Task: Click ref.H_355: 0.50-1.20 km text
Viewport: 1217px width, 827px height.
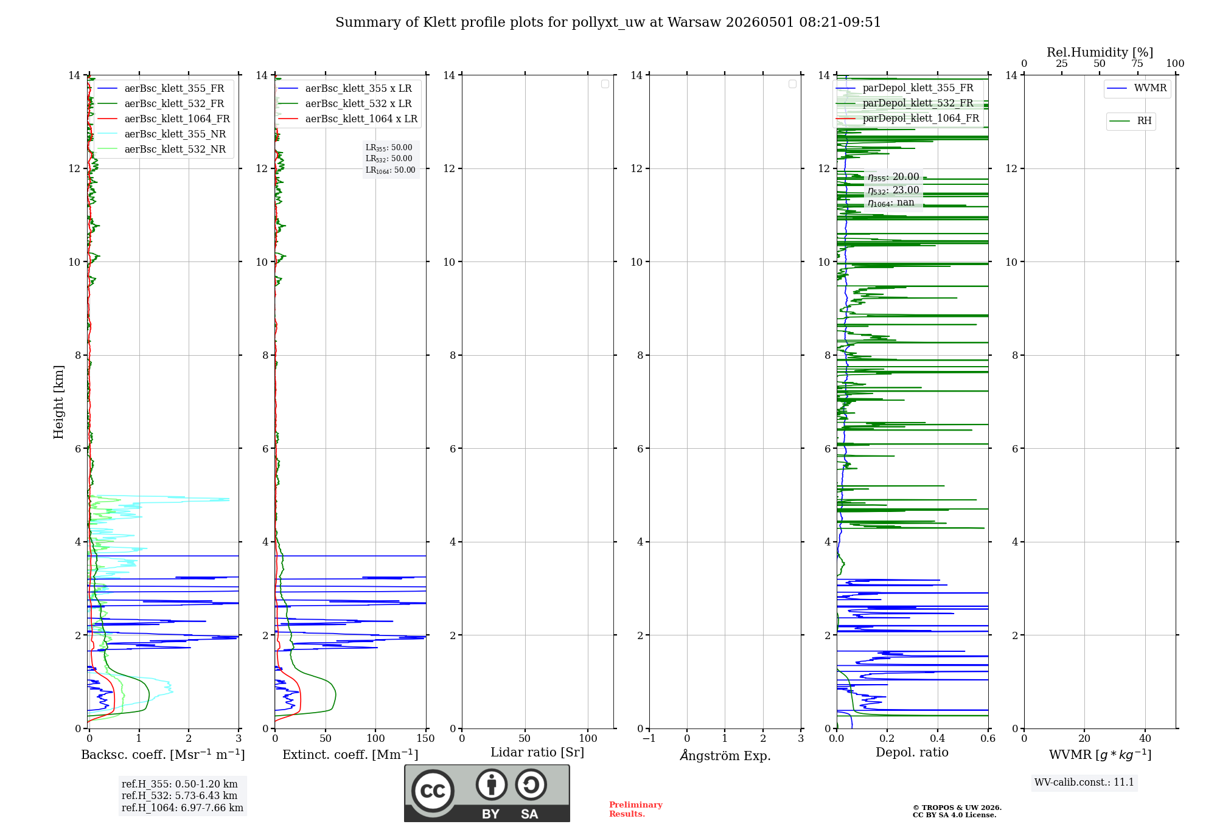Action: click(180, 784)
